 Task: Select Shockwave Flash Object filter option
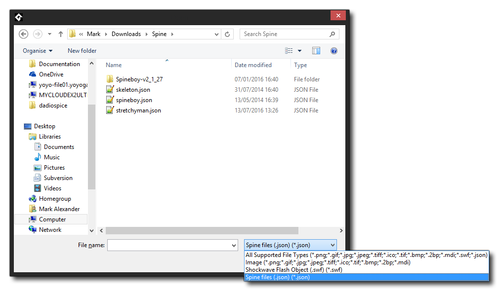click(293, 270)
